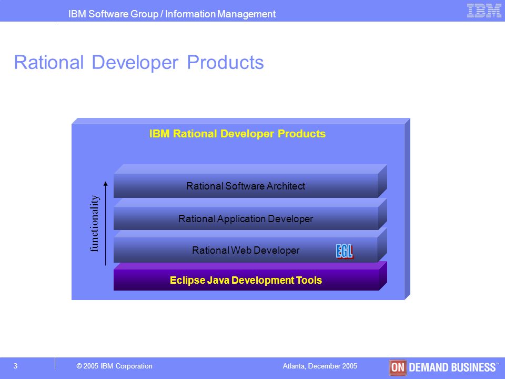Viewport: 505px width, 379px height.
Task: Click the yellow IBM Rational Developer Products heading
Action: tap(237, 134)
